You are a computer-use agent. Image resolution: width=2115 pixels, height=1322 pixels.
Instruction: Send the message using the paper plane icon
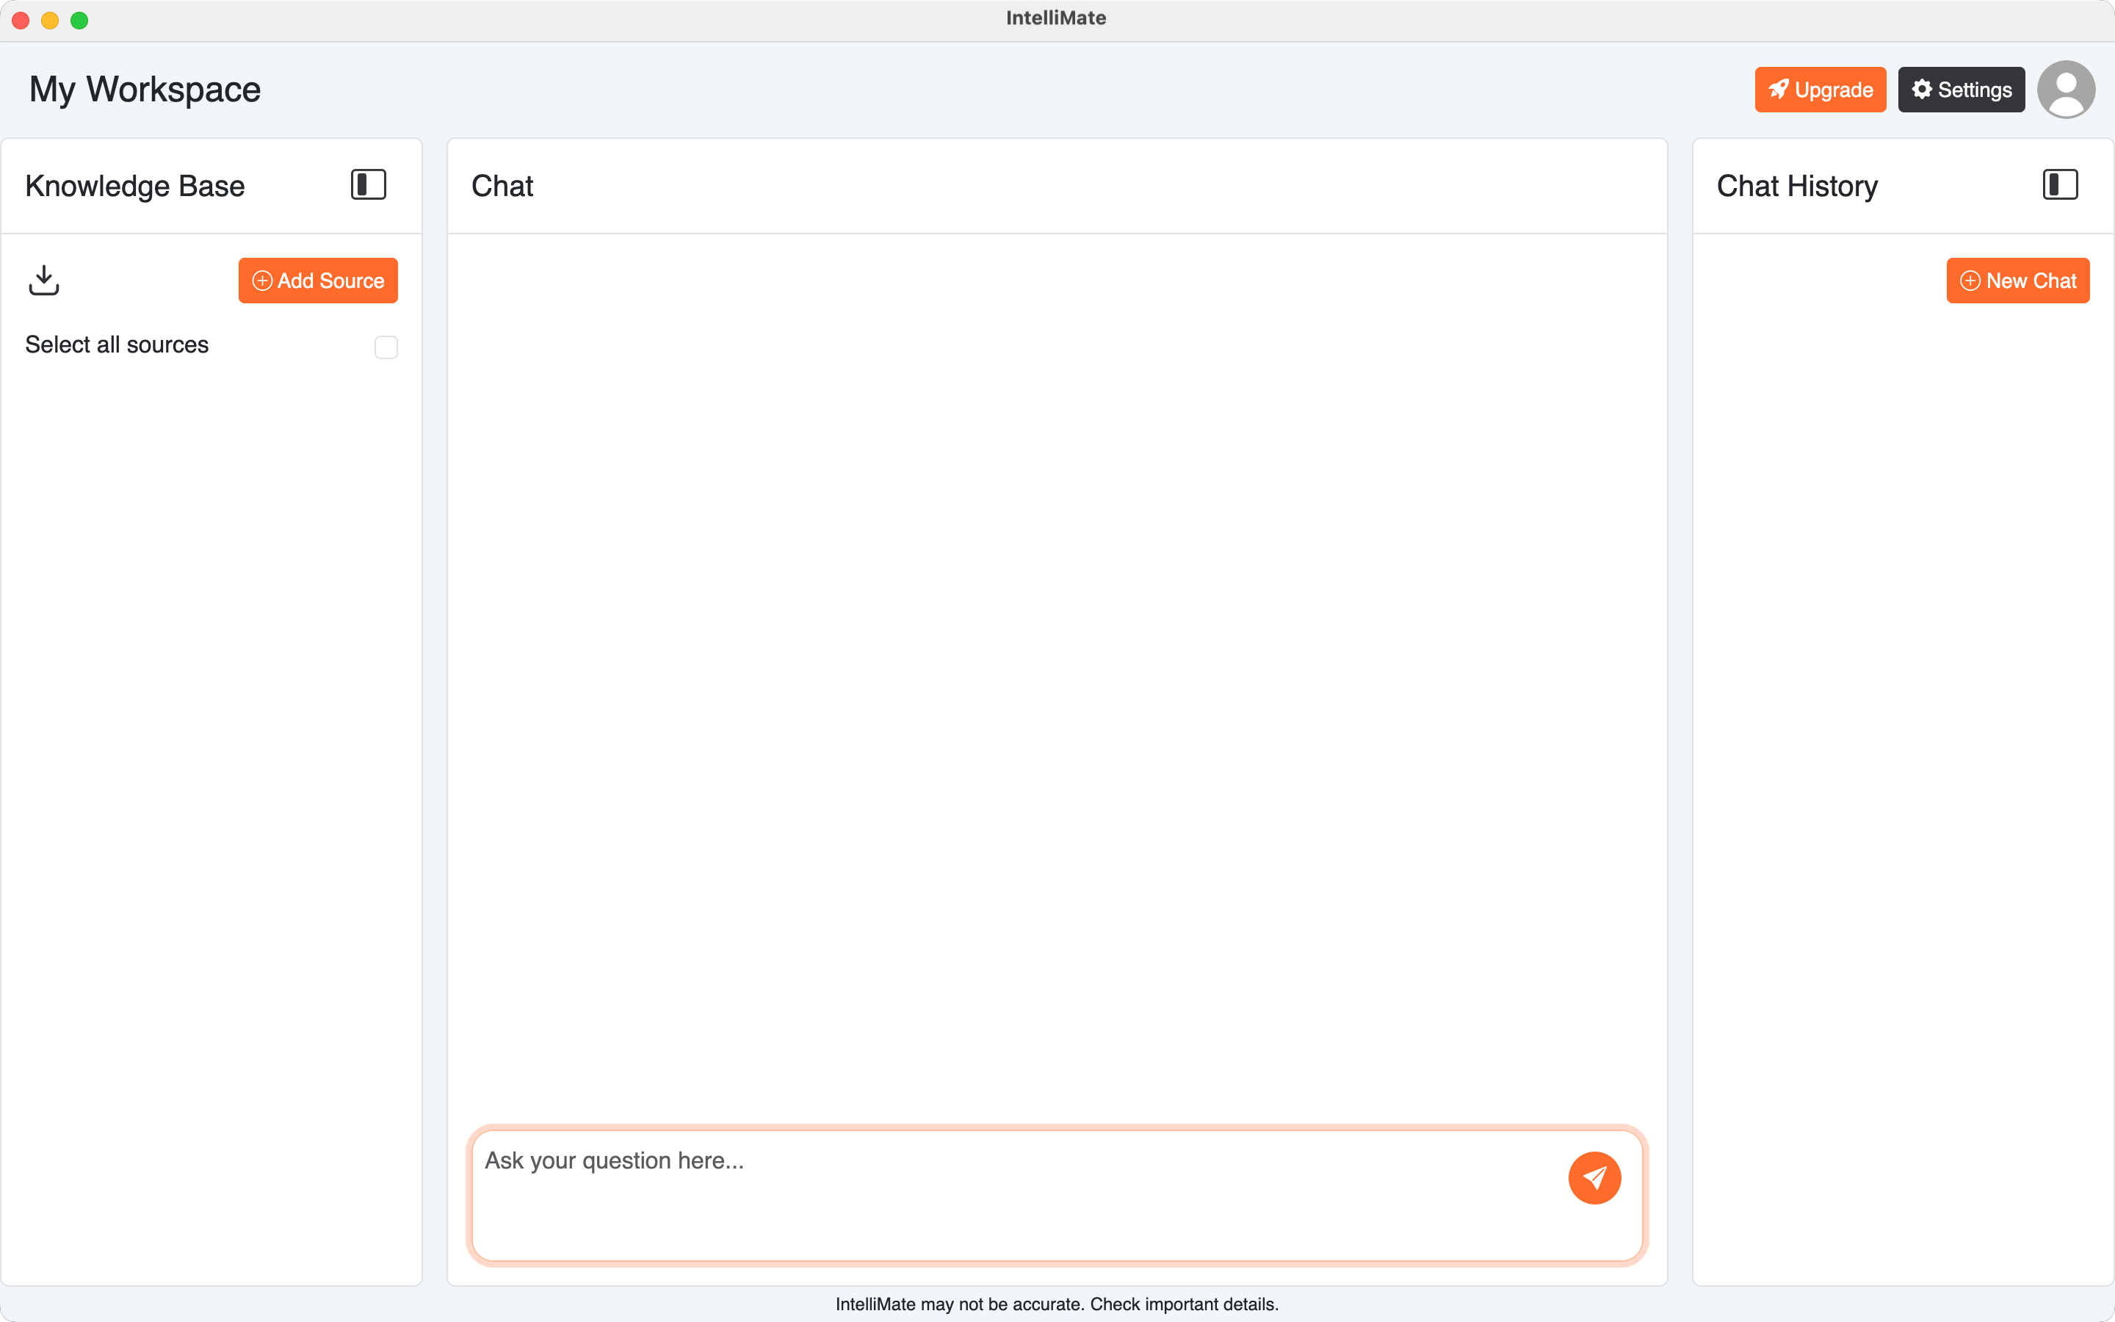(x=1594, y=1178)
